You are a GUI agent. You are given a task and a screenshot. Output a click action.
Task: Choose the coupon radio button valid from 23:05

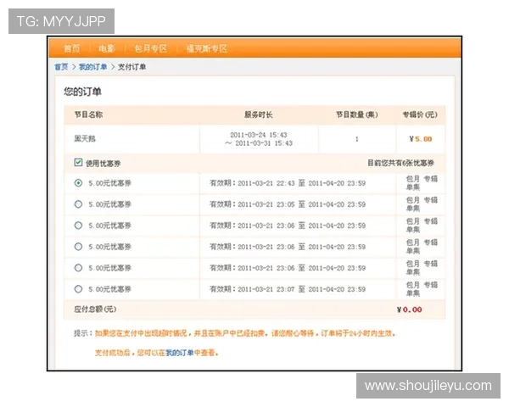[x=78, y=204]
